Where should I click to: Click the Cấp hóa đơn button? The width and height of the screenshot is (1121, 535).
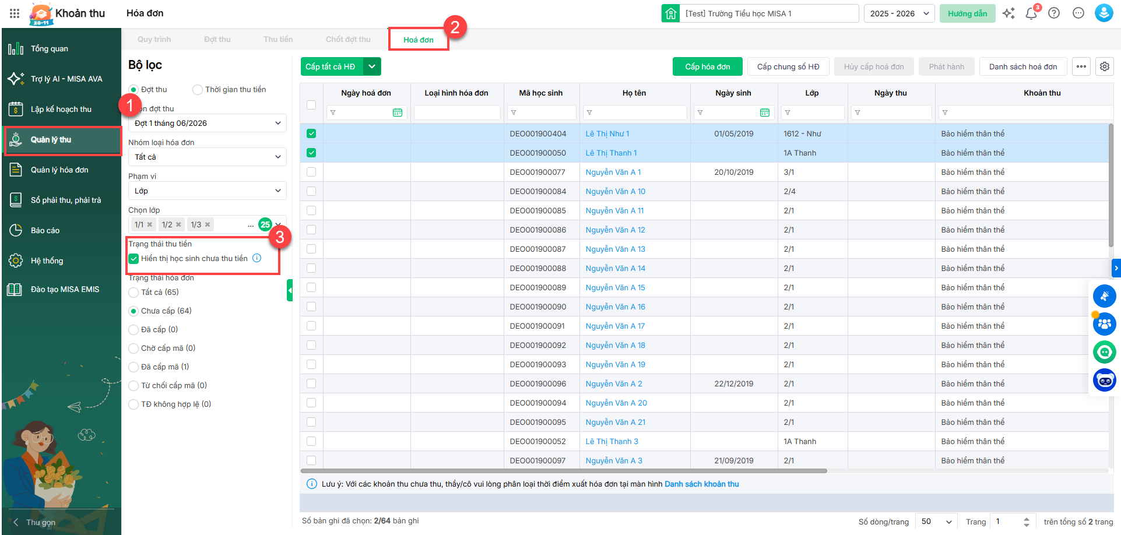coord(707,66)
